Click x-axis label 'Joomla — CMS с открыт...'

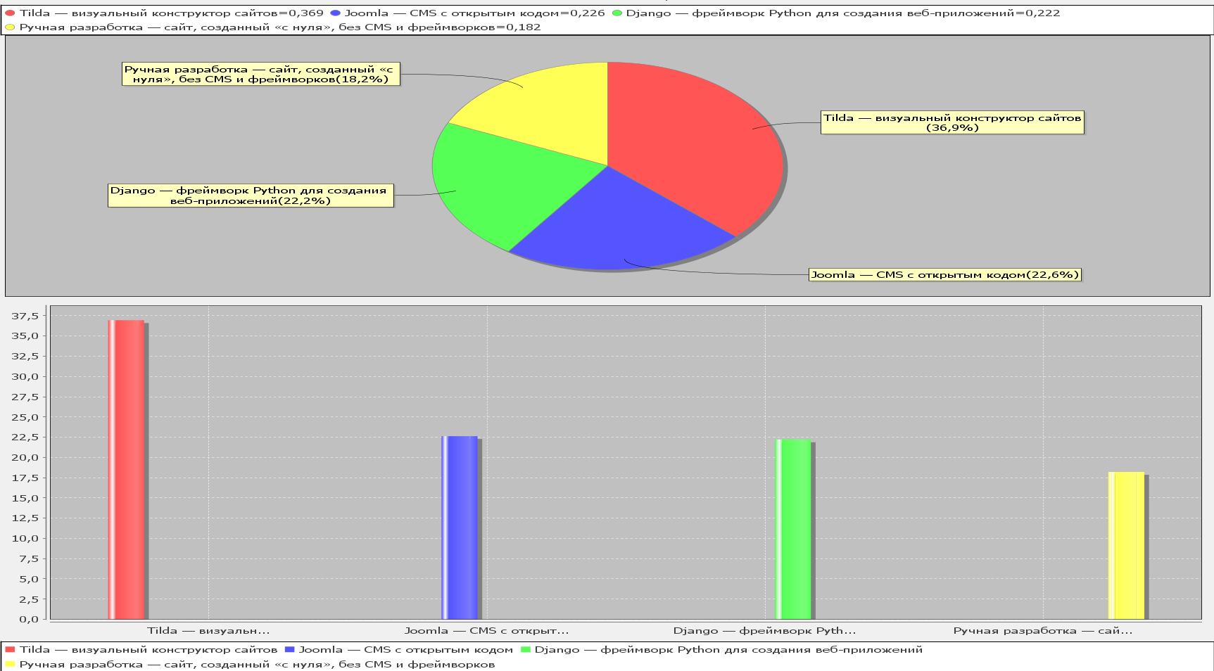486,631
